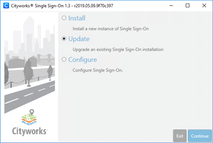Click "Configure Single Sign-On." description text
Image resolution: width=213 pixels, height=143 pixels.
(x=97, y=70)
